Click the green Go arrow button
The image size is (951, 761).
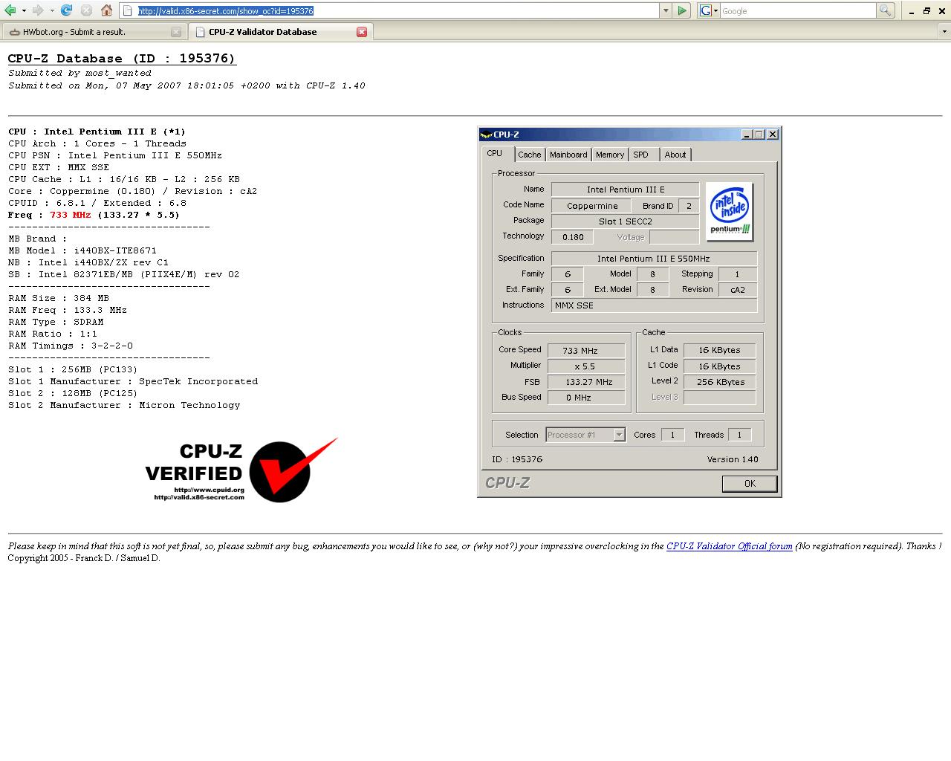[682, 10]
